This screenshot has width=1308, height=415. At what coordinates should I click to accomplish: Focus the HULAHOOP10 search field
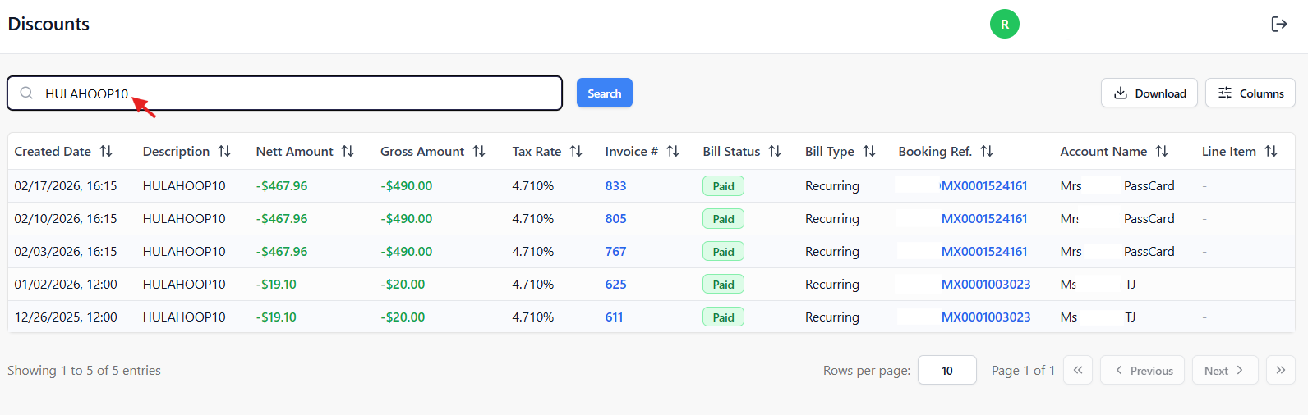[x=284, y=93]
